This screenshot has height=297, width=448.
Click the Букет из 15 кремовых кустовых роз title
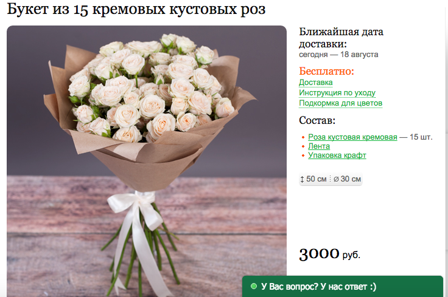coord(136,9)
